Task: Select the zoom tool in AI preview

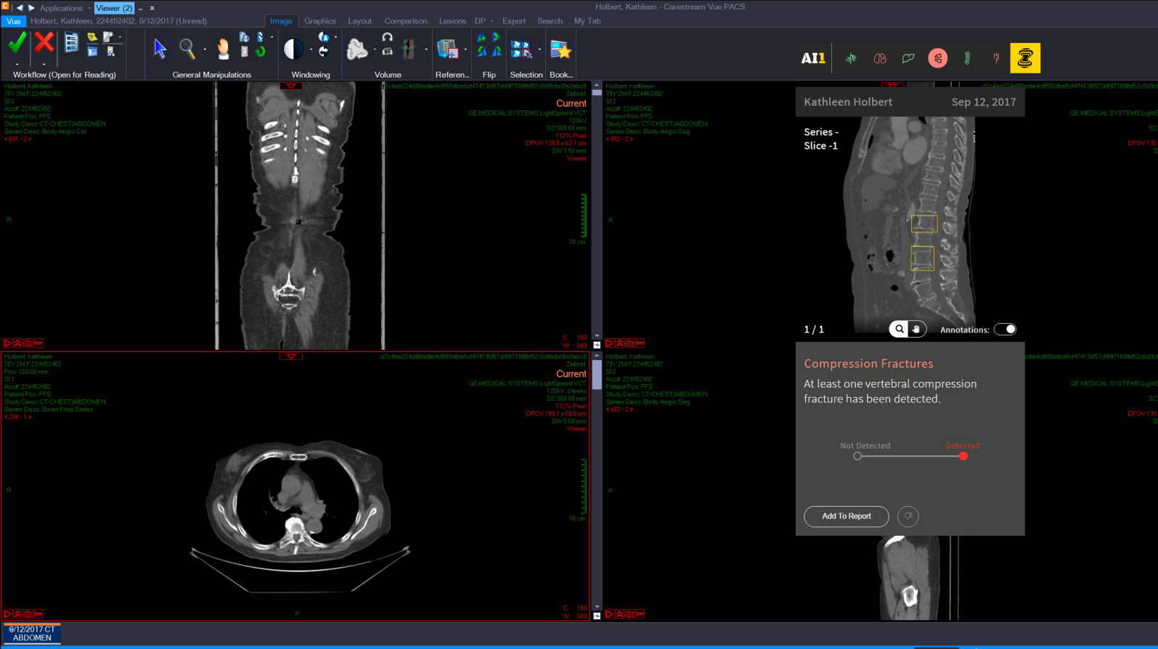Action: pyautogui.click(x=900, y=329)
